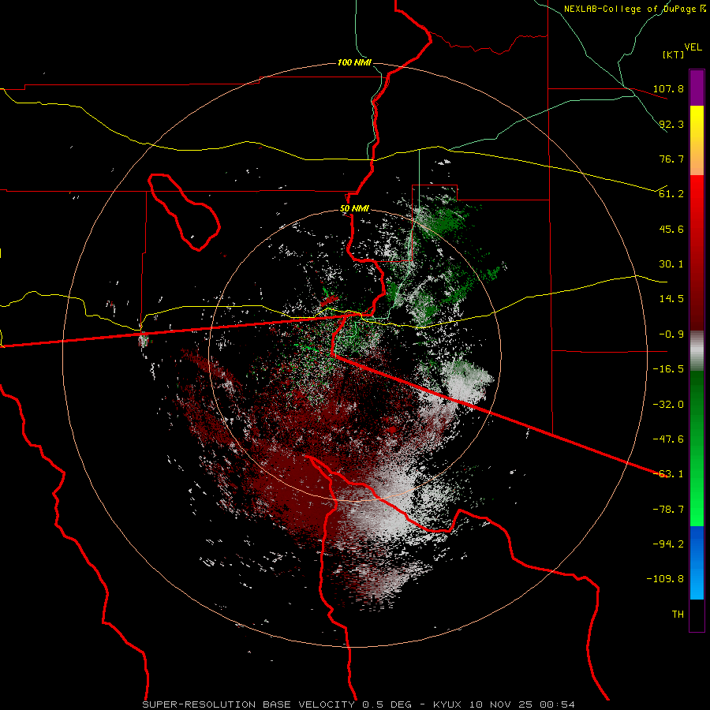Click the 107.8 velocity scale value

pyautogui.click(x=668, y=88)
